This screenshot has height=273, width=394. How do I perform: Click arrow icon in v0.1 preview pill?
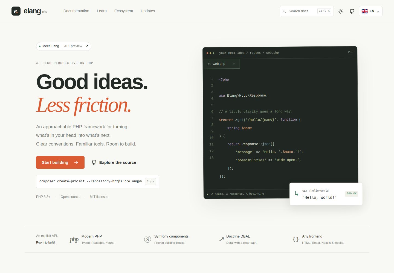click(87, 46)
